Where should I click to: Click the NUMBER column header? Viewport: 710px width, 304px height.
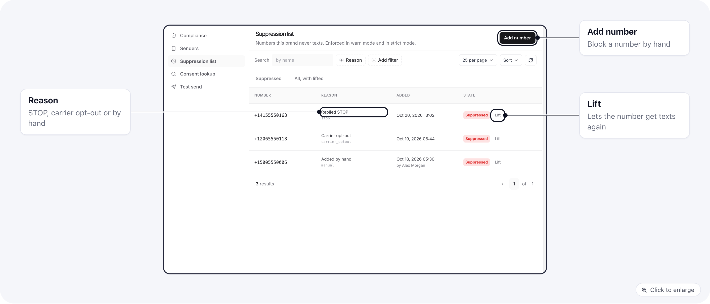[x=262, y=95]
